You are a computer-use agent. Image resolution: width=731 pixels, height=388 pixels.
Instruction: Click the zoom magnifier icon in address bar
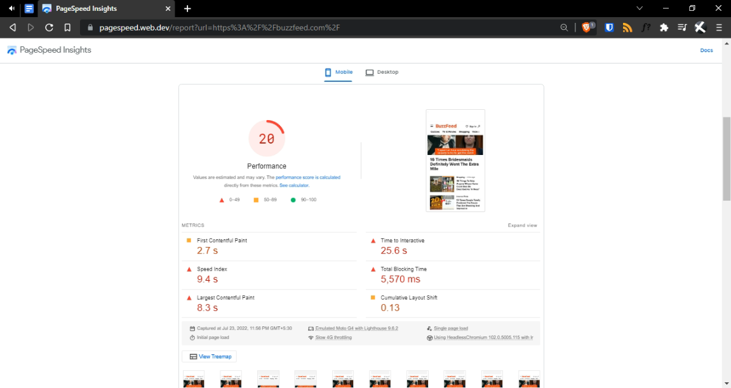coord(564,27)
